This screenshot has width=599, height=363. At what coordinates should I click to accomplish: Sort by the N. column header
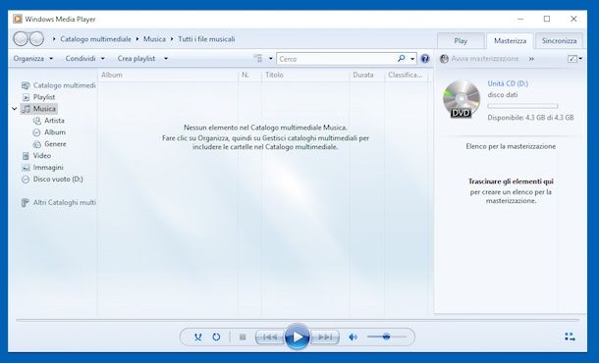click(x=249, y=75)
